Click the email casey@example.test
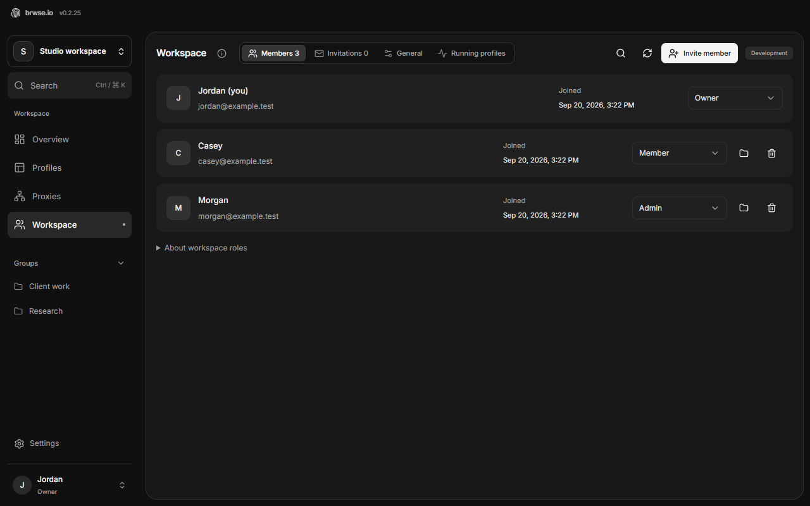The width and height of the screenshot is (810, 506). click(x=235, y=161)
